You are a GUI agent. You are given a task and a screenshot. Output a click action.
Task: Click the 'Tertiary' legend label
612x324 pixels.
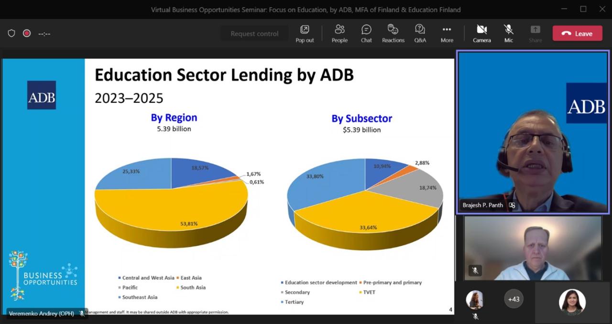pos(294,302)
